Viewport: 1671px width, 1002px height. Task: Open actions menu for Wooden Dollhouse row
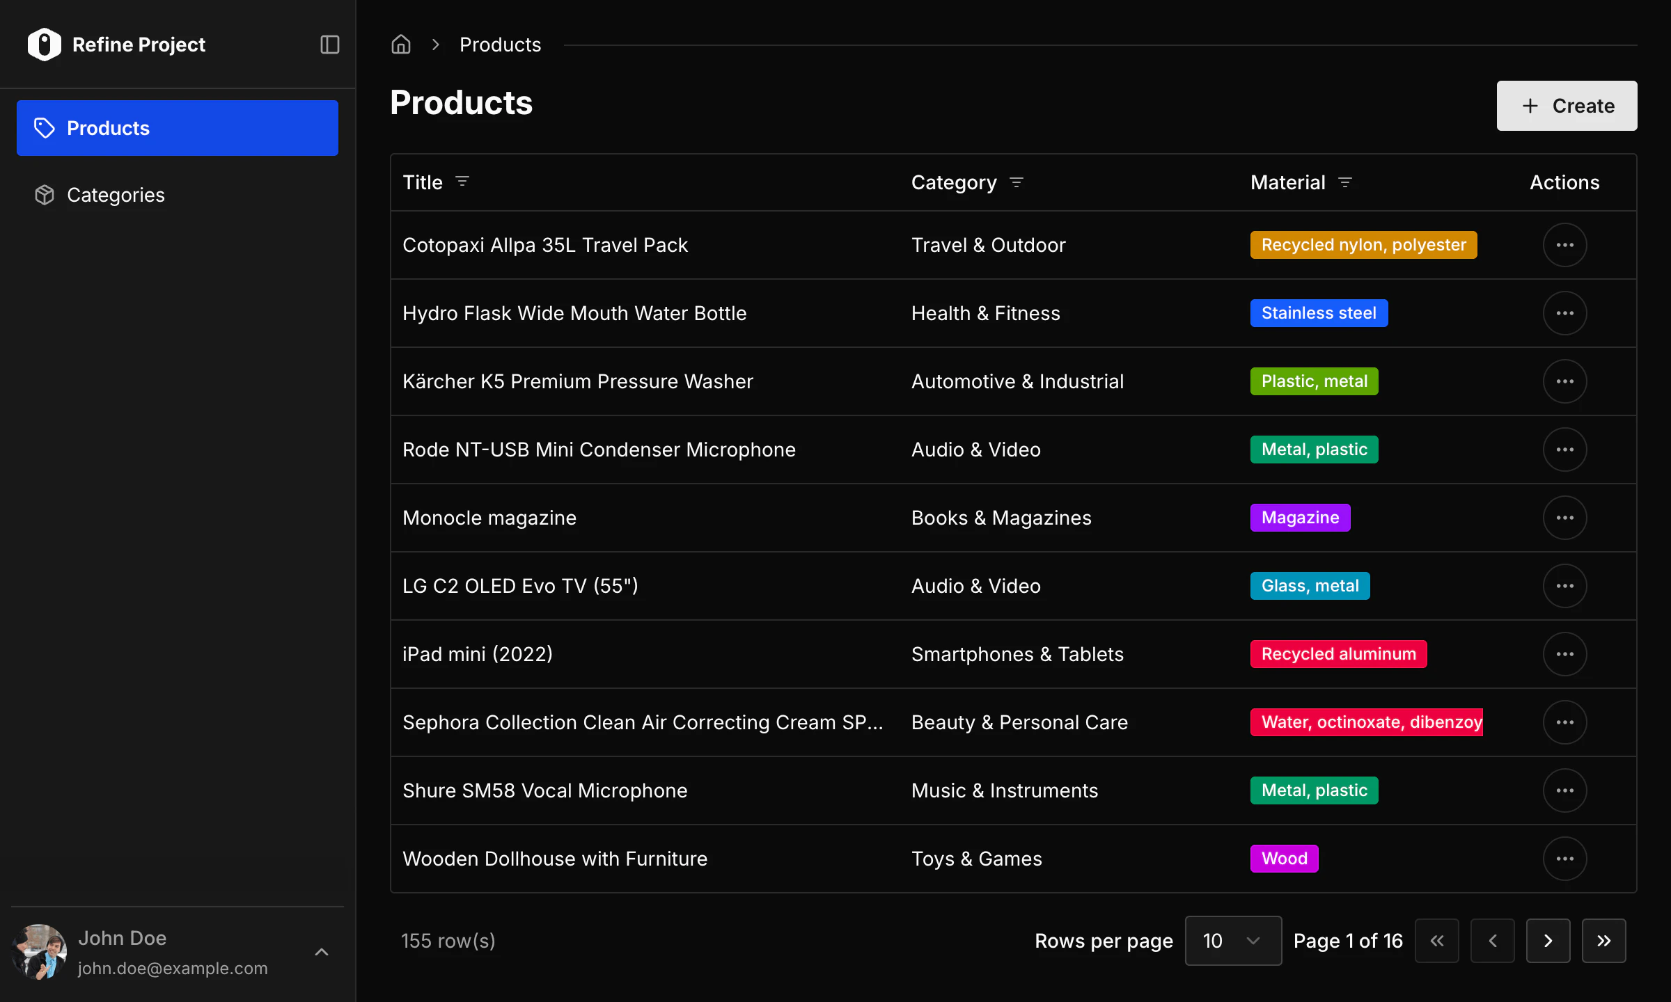coord(1564,859)
